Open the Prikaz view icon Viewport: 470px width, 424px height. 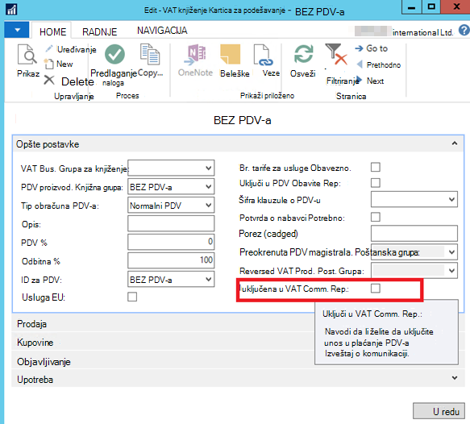click(x=27, y=55)
